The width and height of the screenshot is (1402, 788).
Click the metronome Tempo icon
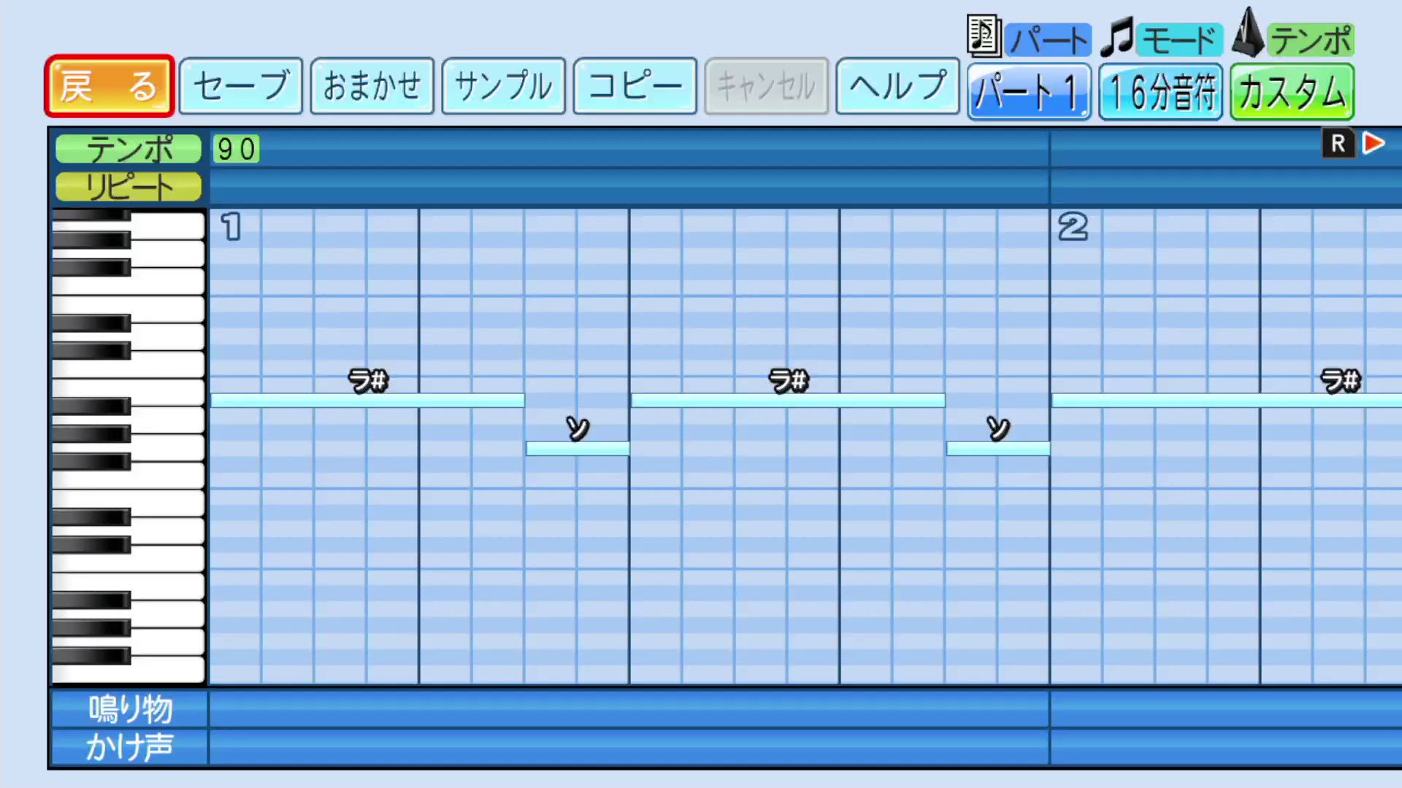point(1248,34)
